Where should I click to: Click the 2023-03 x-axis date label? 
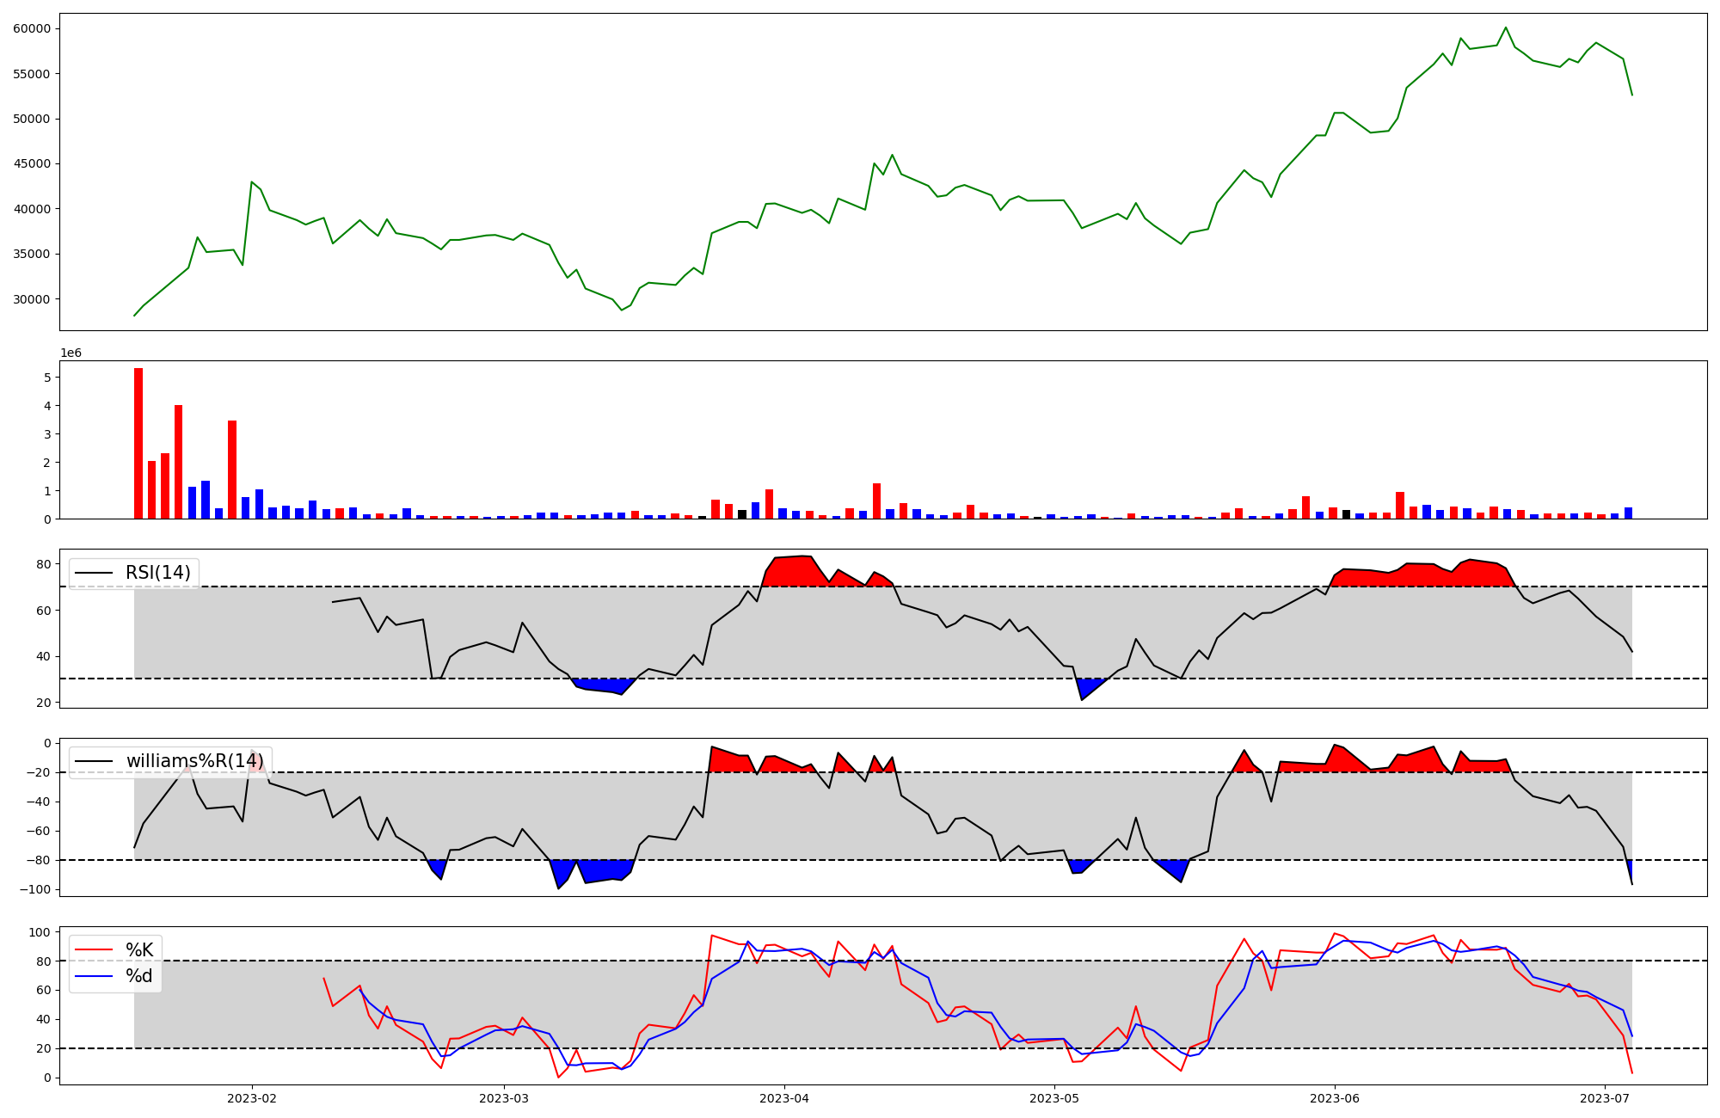coord(503,1098)
